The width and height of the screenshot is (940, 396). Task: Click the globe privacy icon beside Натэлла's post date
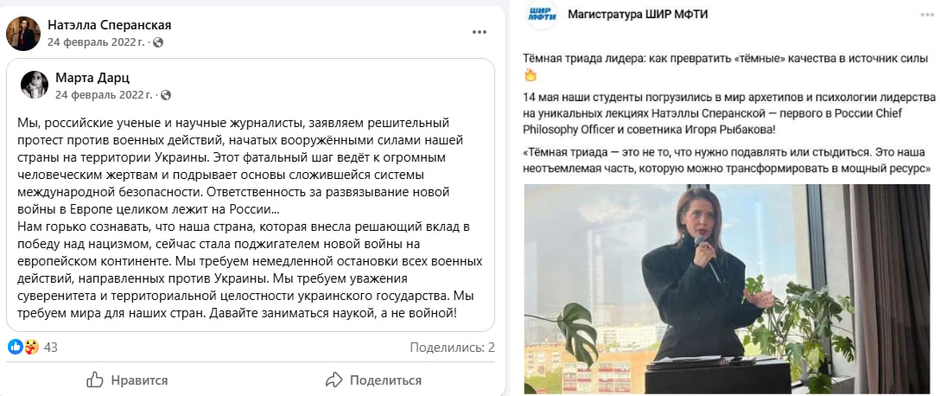coord(158,42)
